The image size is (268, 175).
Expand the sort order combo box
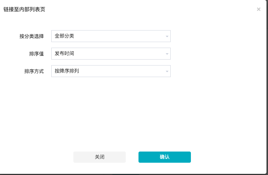tap(111, 71)
